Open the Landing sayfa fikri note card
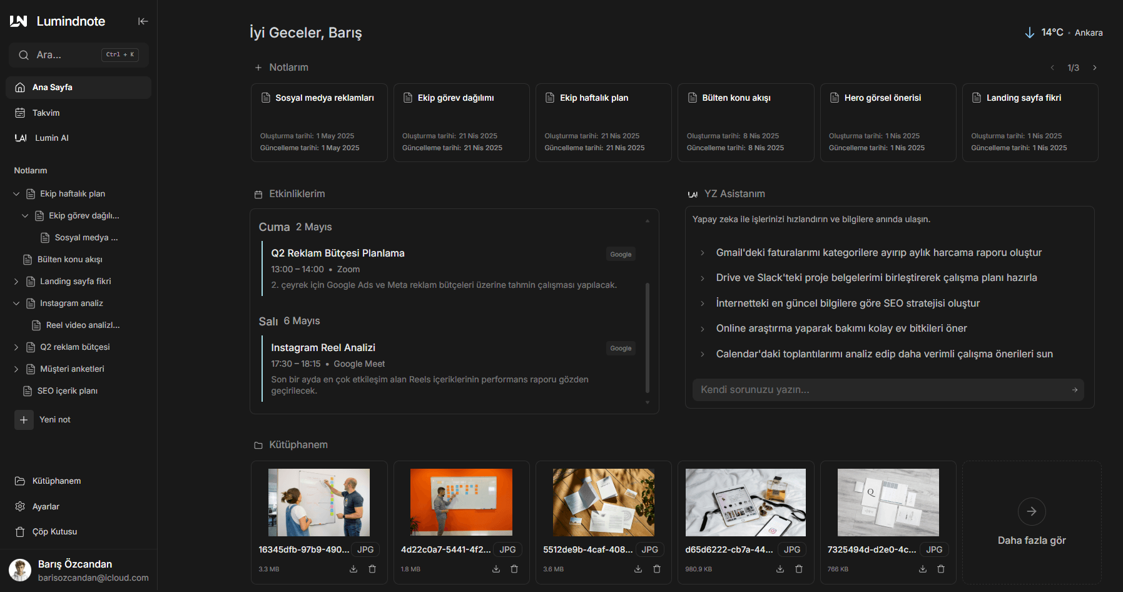 1030,123
